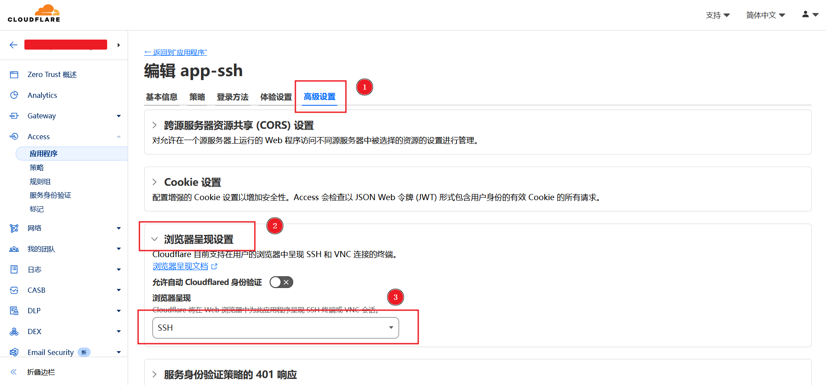
Task: Collapse the 浏览器呈现设置 section
Action: pos(154,239)
